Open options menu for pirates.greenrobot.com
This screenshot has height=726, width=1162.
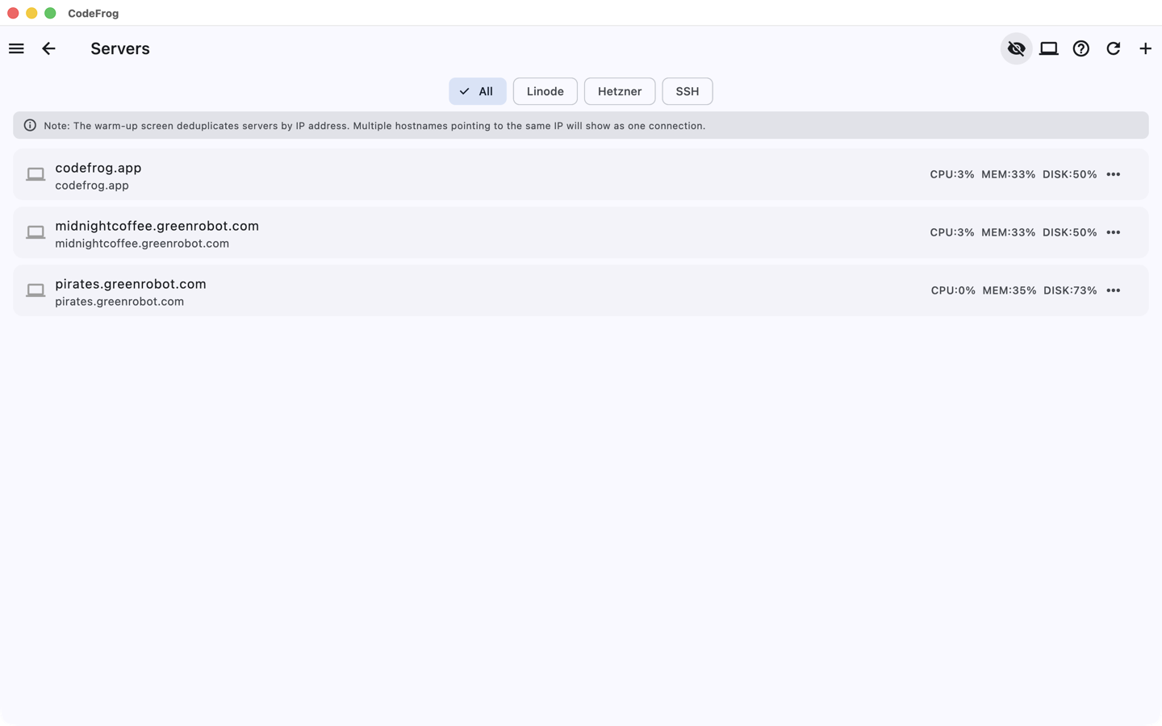(x=1114, y=290)
